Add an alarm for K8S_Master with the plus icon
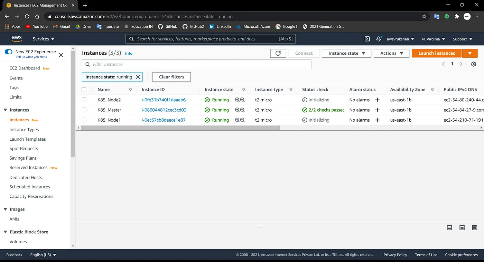Screen dimensions: 484x262 378,110
